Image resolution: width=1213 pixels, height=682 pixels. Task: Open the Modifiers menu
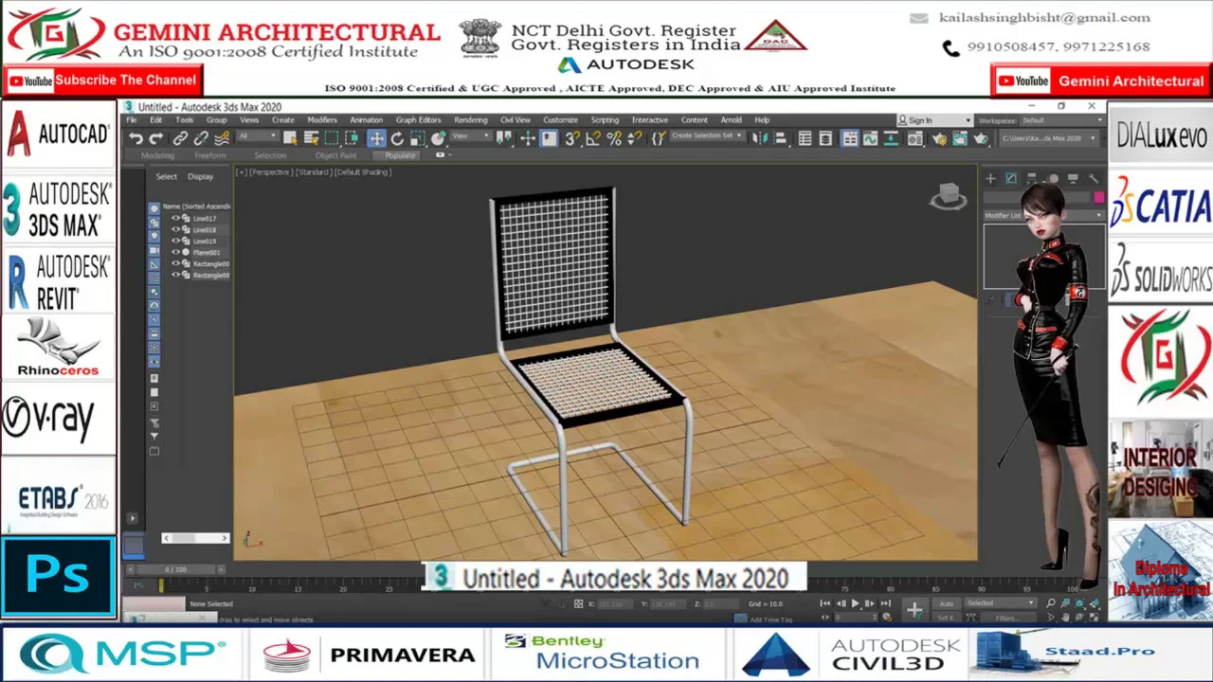[x=321, y=120]
